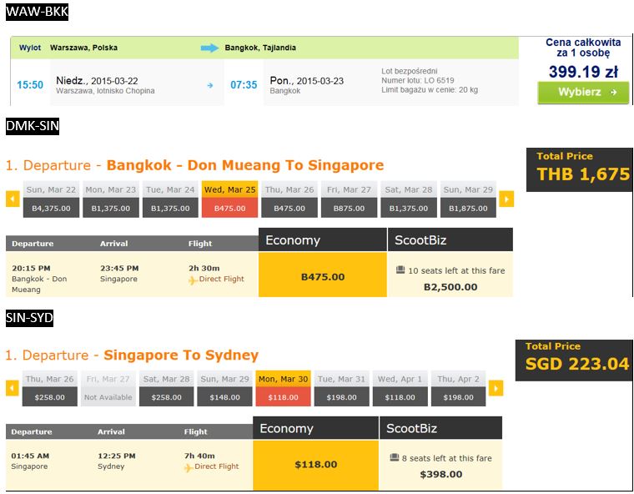The image size is (634, 494).
Task: Select the Wed, Apr 1 $118.00 date tab
Action: coord(400,388)
